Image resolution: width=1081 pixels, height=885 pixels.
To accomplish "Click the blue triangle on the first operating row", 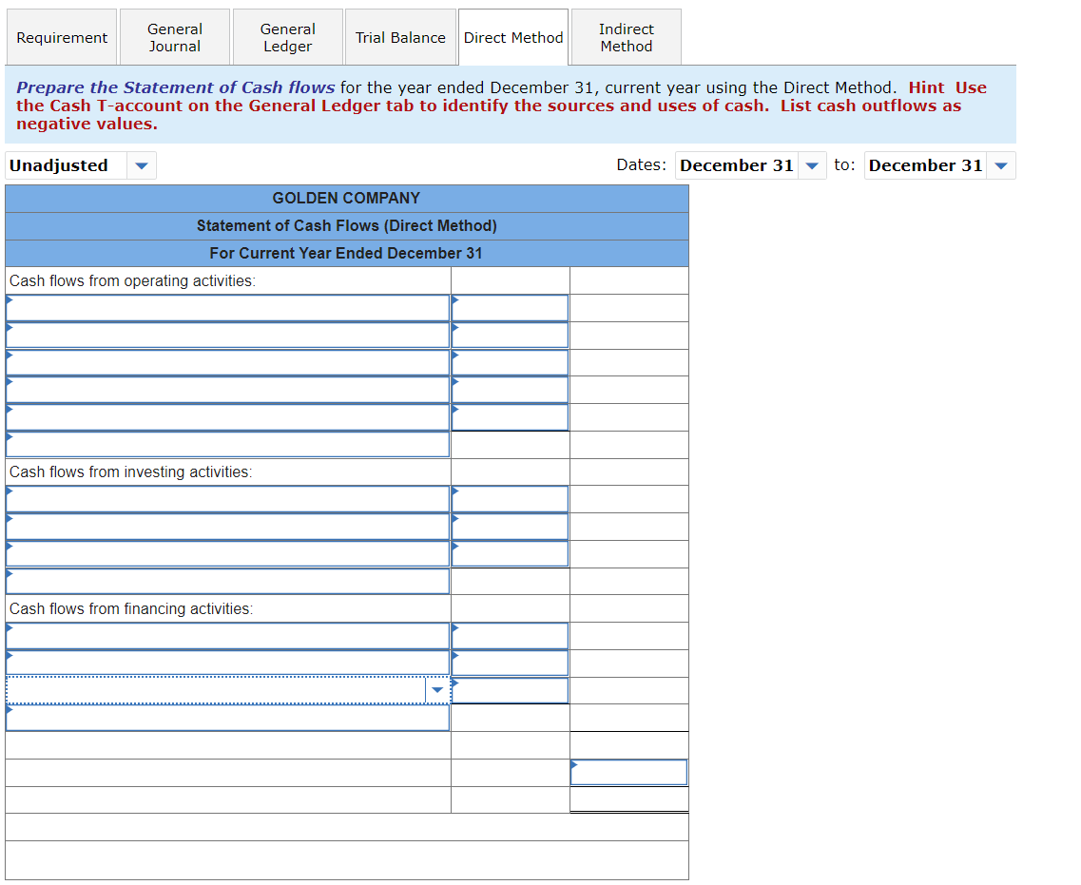I will tap(9, 299).
